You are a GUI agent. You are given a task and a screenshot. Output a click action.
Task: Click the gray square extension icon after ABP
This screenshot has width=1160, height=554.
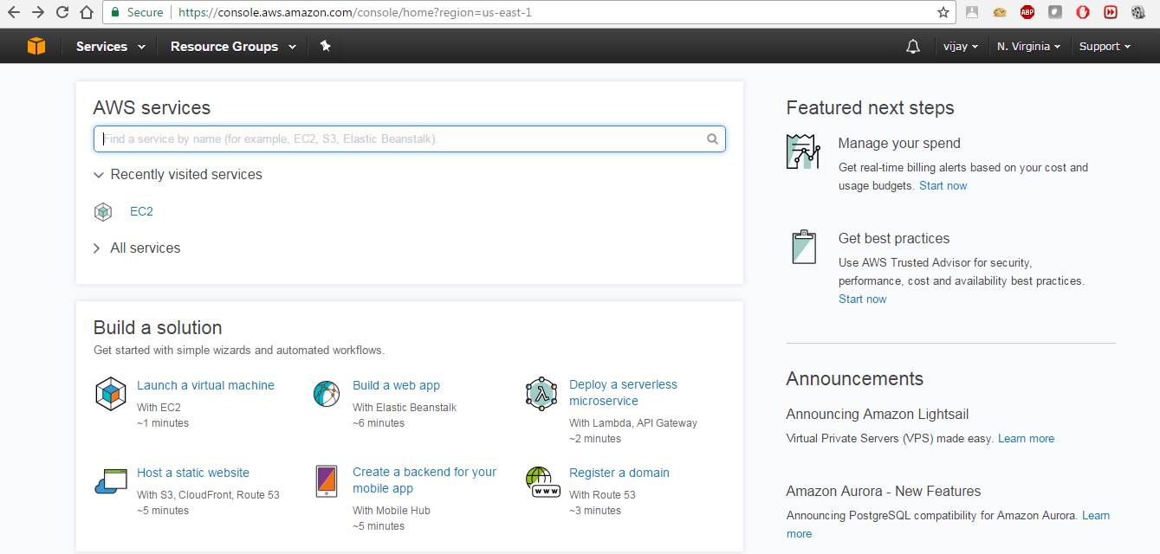1055,12
